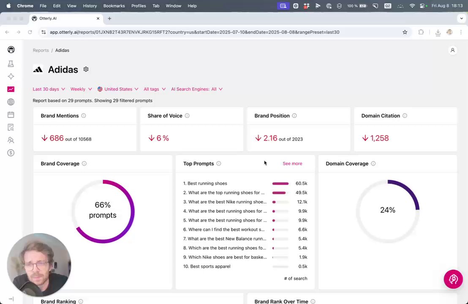Click the 66% Brand Coverage donut chart
The width and height of the screenshot is (468, 304).
(x=103, y=211)
